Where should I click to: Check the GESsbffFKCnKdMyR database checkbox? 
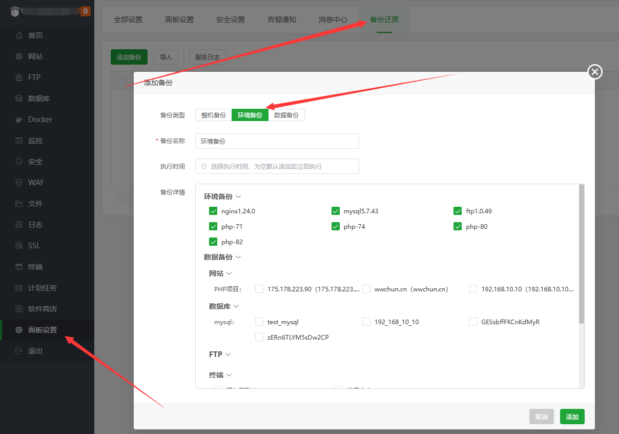point(473,322)
